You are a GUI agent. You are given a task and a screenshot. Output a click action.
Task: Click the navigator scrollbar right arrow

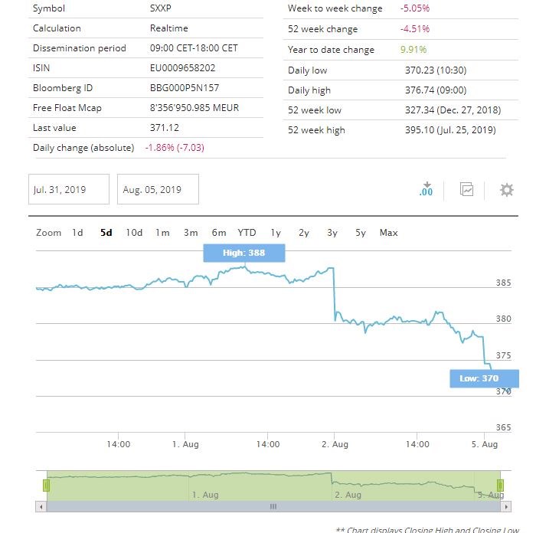point(505,507)
